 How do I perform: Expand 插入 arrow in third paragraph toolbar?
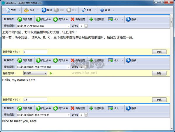point(122,108)
